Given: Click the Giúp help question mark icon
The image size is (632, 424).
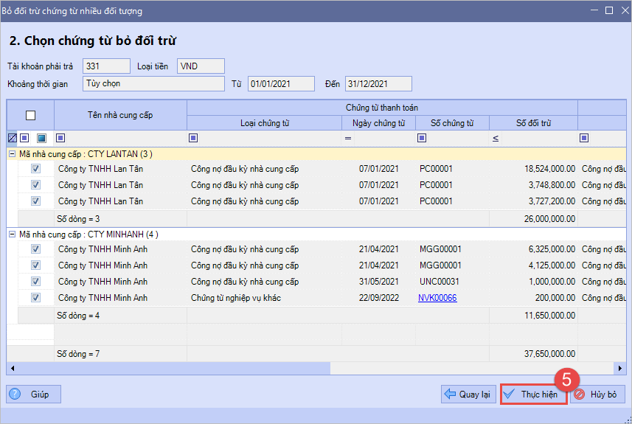Looking at the screenshot, I should (15, 395).
